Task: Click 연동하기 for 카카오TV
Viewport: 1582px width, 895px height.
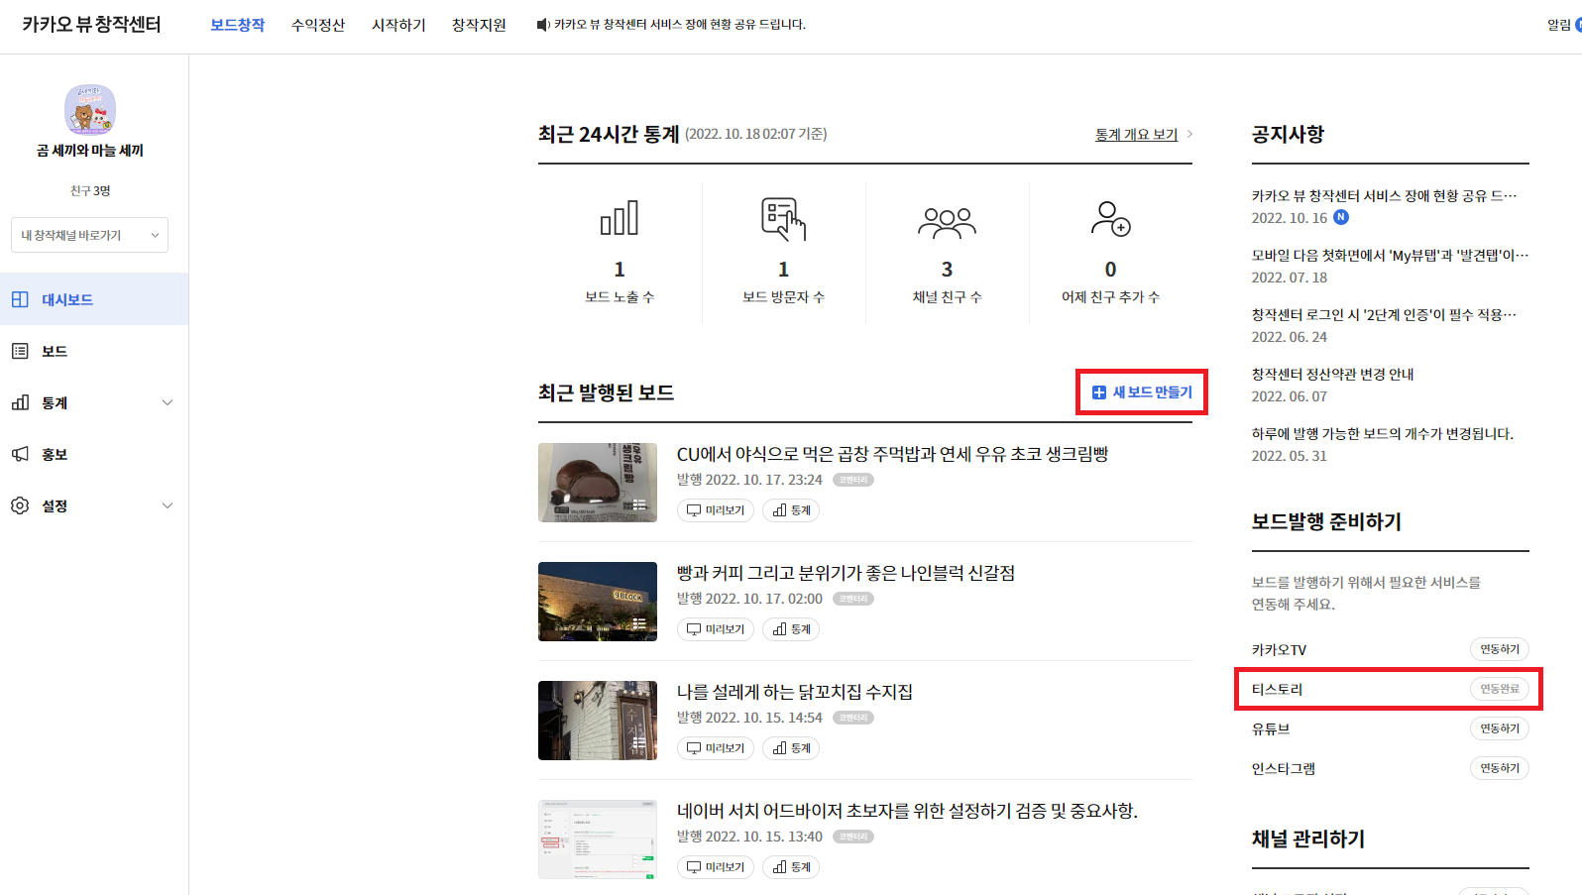Action: click(x=1499, y=649)
